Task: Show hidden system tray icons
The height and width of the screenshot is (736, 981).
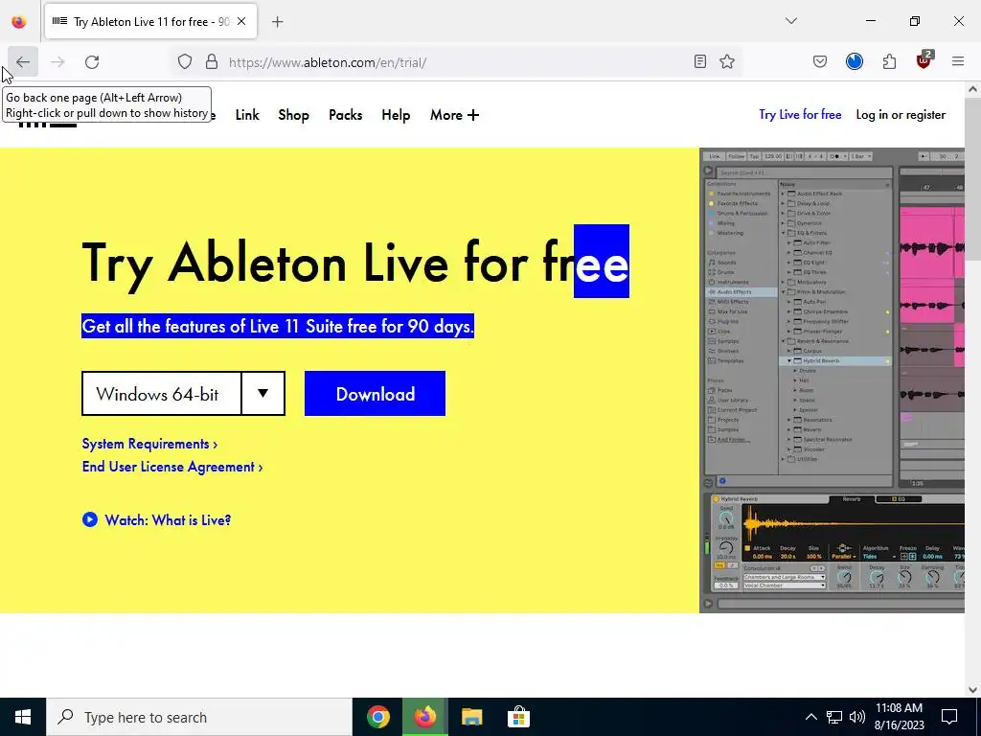Action: 810,717
